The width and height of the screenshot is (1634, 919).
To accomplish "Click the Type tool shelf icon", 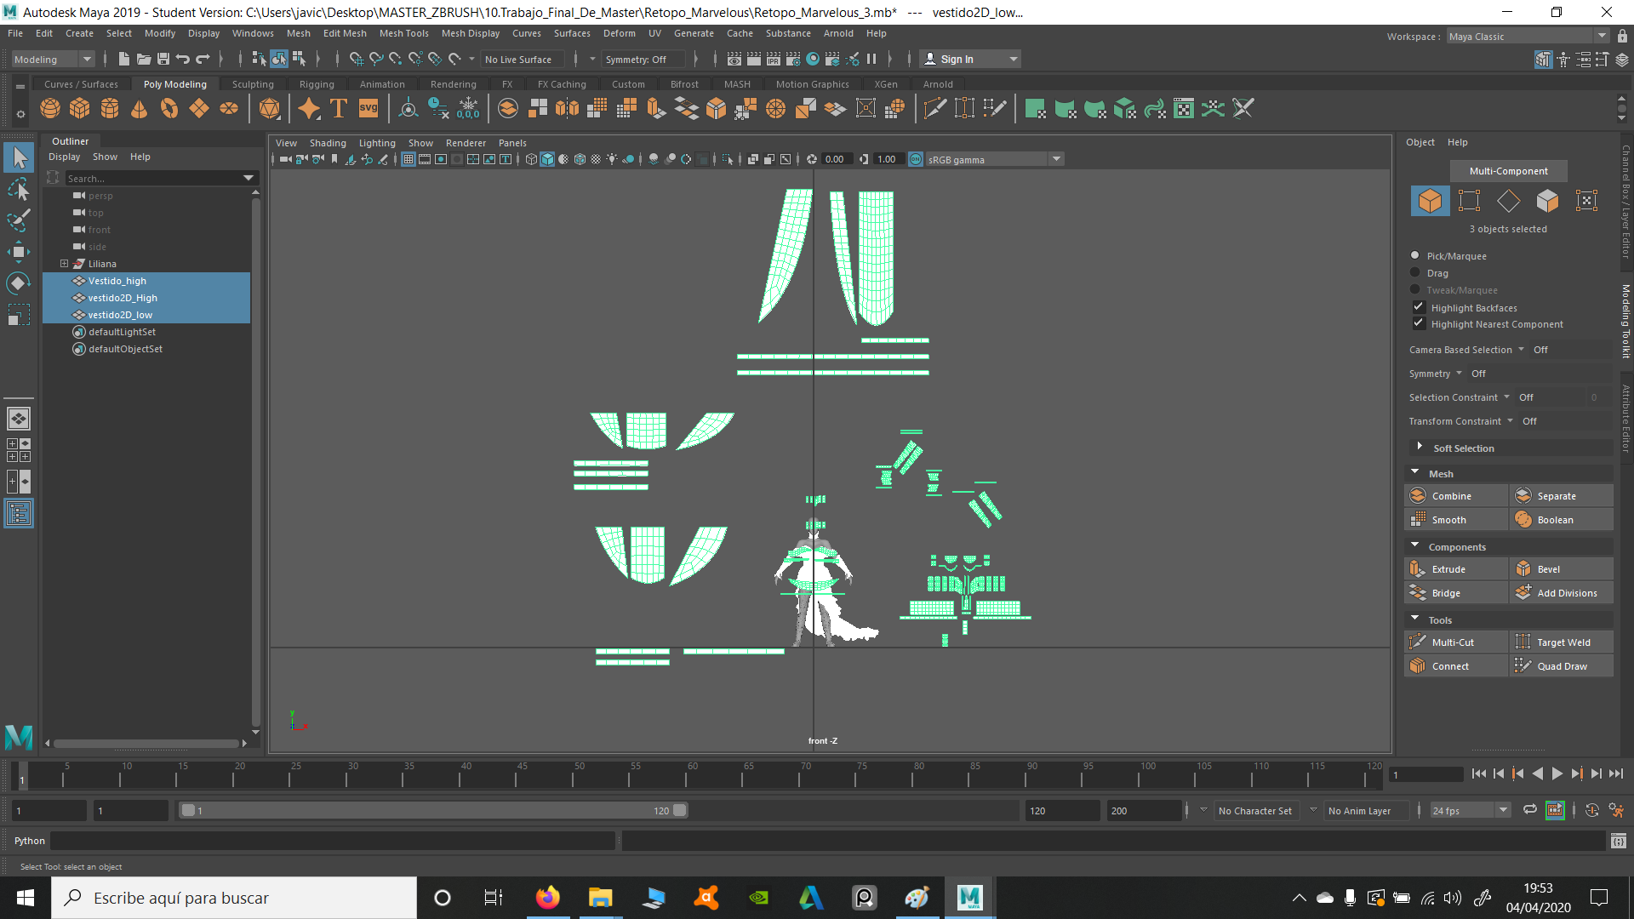I will tap(339, 109).
